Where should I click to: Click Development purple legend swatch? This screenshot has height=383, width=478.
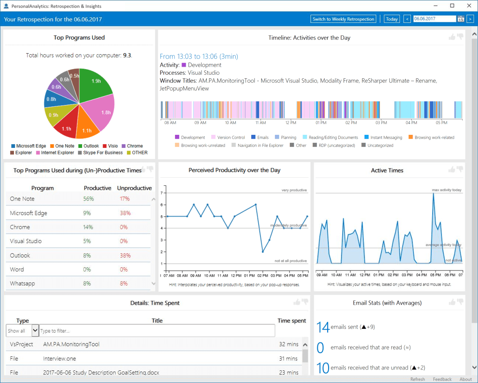click(177, 137)
